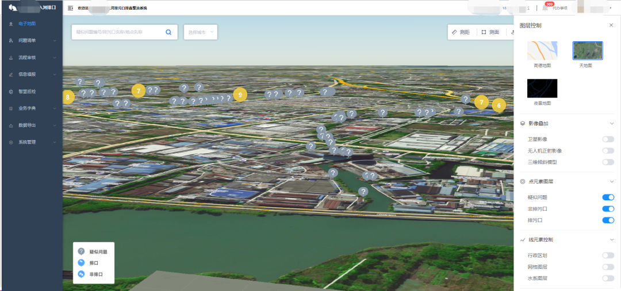The width and height of the screenshot is (621, 291).
Task: Select the yellow cluster marker numbered 9
Action: tap(240, 95)
